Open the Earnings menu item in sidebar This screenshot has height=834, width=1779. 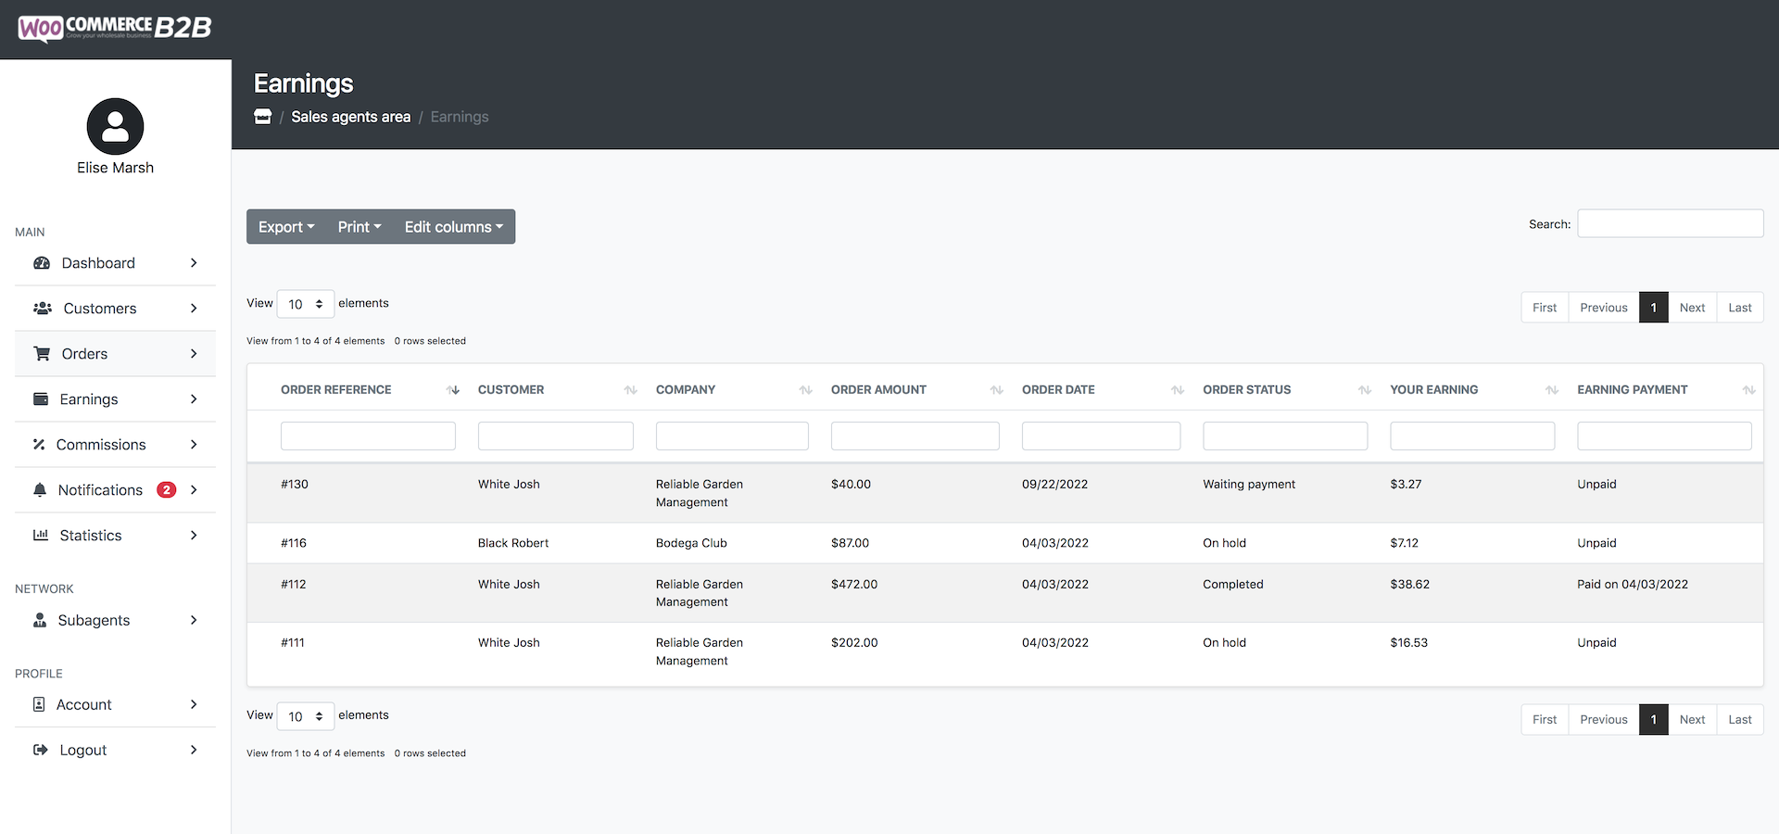pos(116,399)
